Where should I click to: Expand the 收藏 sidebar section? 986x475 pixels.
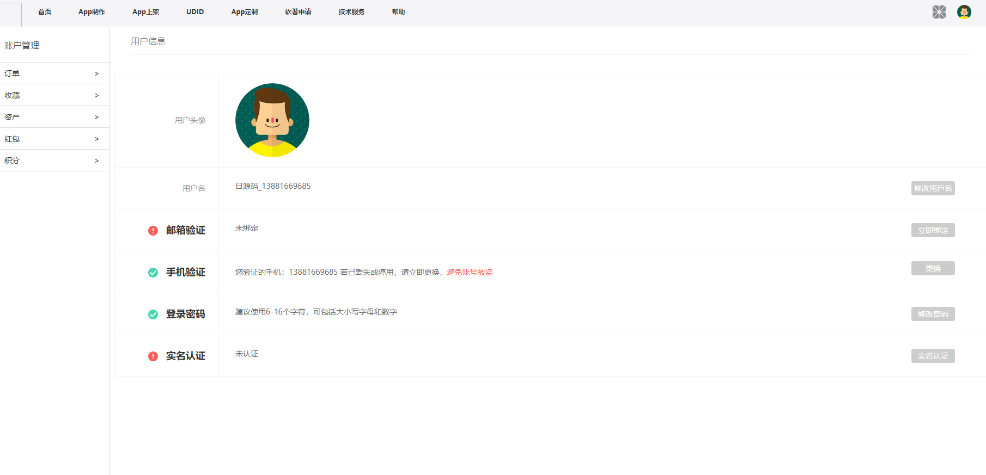pyautogui.click(x=54, y=95)
